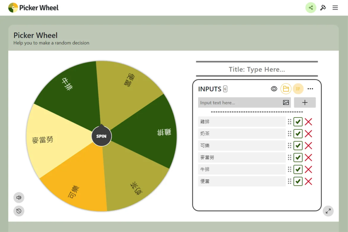348x232 pixels.
Task: Click the image upload icon in input
Action: 286,103
